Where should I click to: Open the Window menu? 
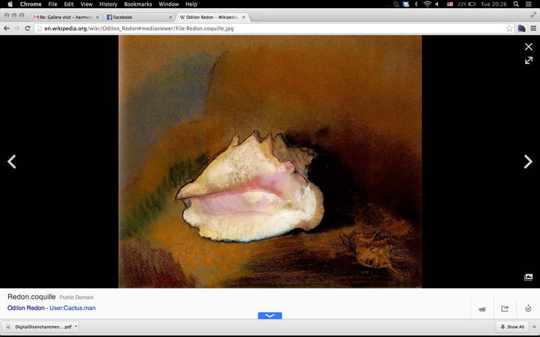tap(168, 4)
